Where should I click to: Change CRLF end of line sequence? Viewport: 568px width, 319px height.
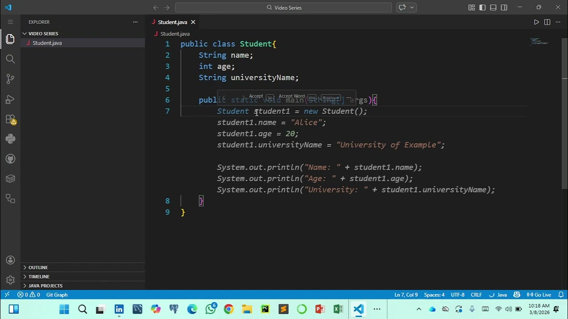tap(476, 295)
